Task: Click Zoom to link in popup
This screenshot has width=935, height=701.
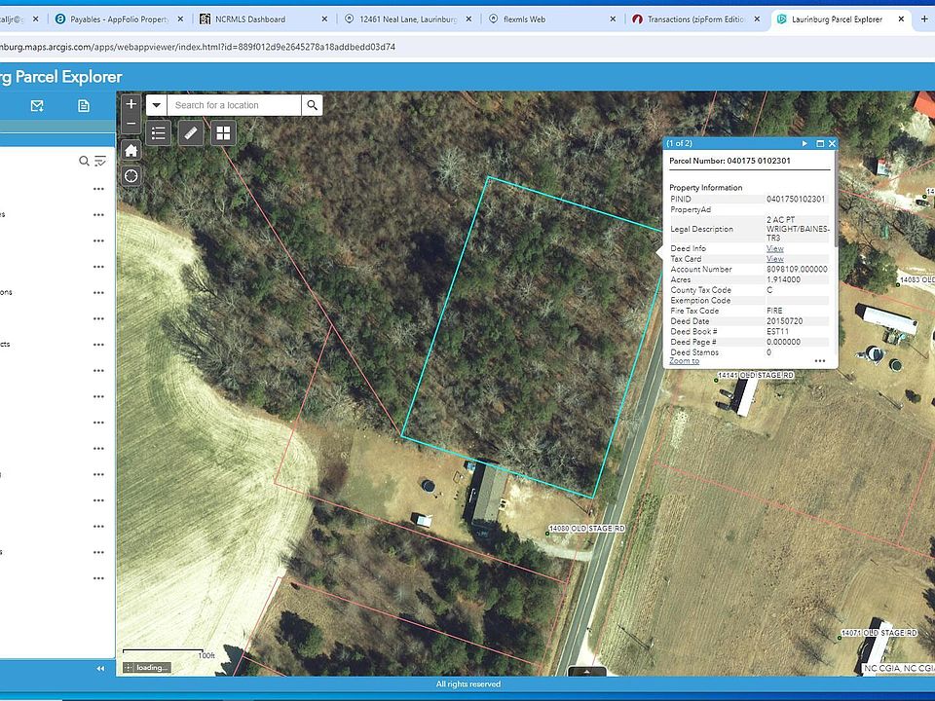Action: click(684, 361)
